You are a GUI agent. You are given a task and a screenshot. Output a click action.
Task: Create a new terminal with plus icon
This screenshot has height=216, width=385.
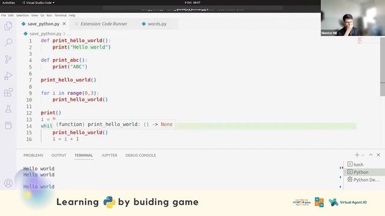(357, 155)
